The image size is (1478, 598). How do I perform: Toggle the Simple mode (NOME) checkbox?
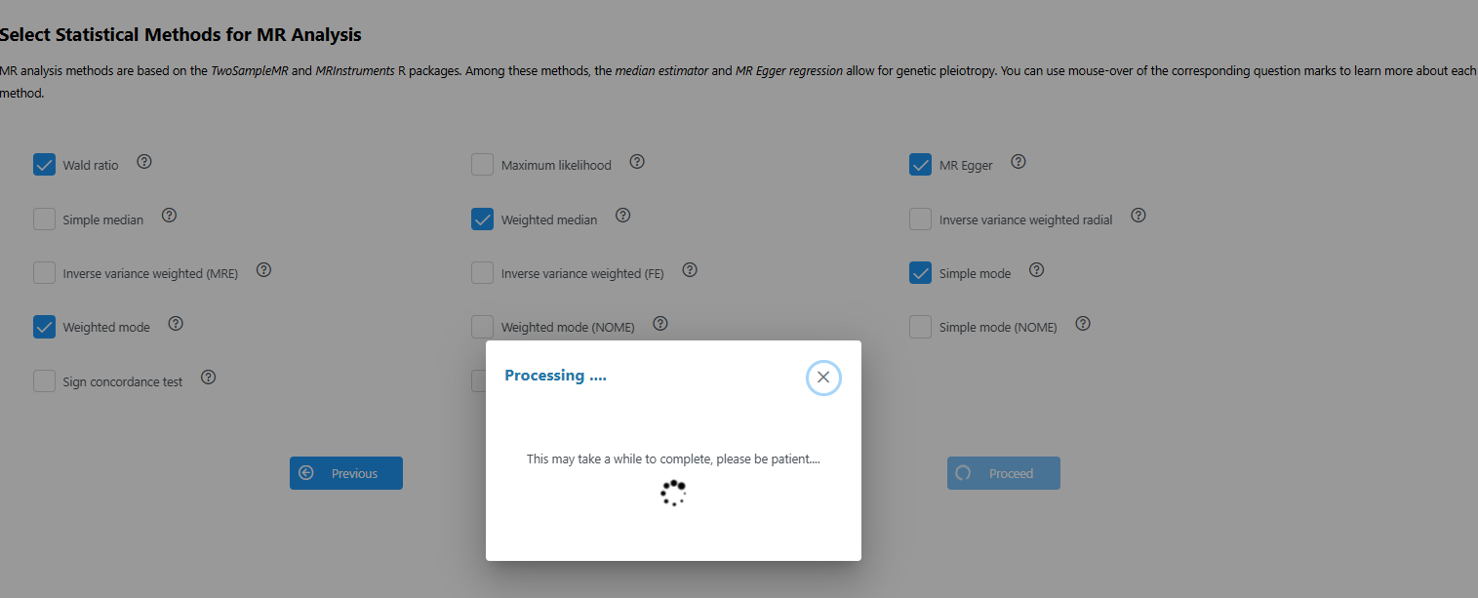click(920, 327)
